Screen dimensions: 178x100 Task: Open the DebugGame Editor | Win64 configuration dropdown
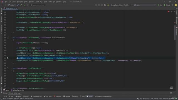coord(120,5)
